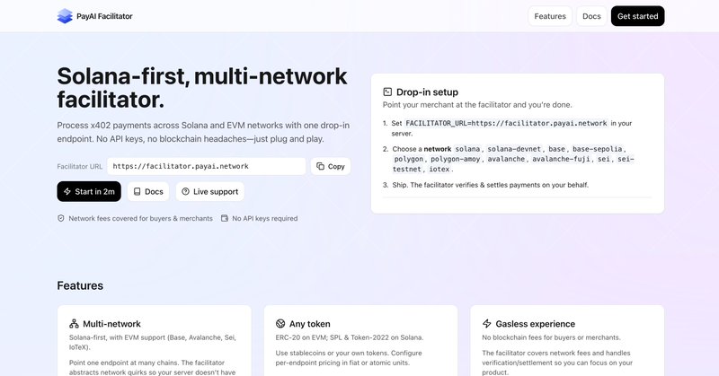719x376 pixels.
Task: Click the Start in 2m button
Action: pos(89,191)
